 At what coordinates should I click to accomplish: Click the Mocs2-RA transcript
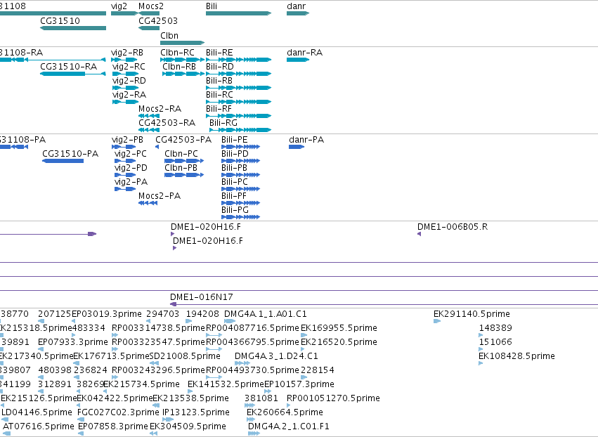149,116
